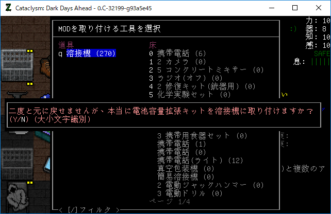Maximize the Cataclysm game window
This screenshot has height=214, width=331.
click(295, 8)
